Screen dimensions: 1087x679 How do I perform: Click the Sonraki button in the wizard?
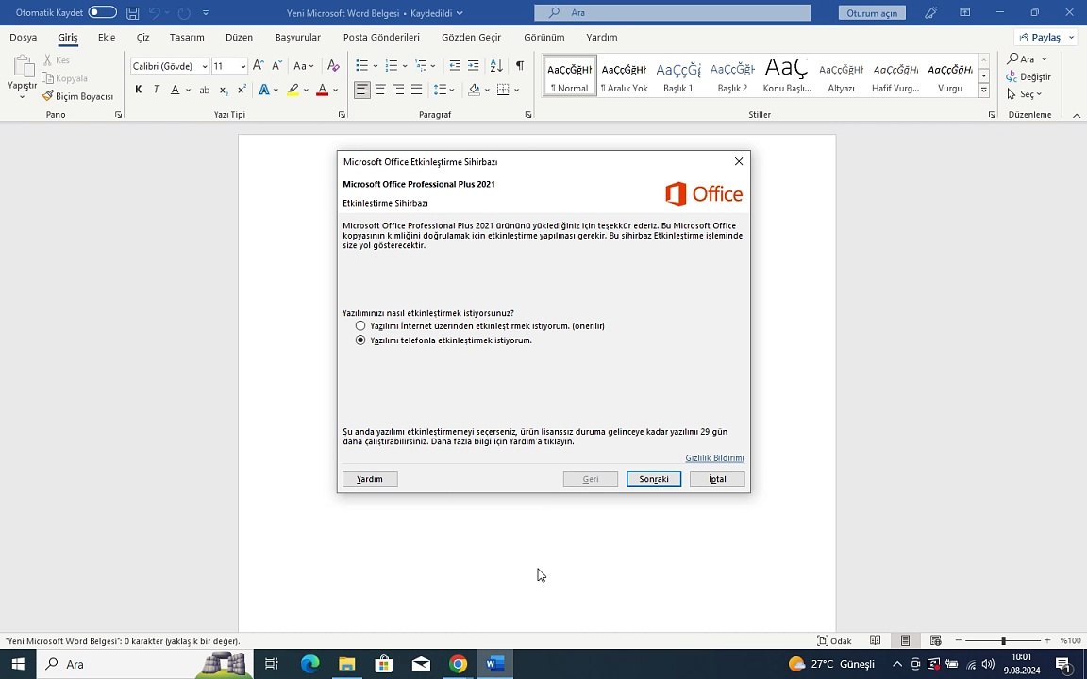pos(654,479)
